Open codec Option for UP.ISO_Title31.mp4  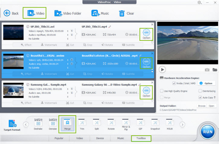pos(146,34)
